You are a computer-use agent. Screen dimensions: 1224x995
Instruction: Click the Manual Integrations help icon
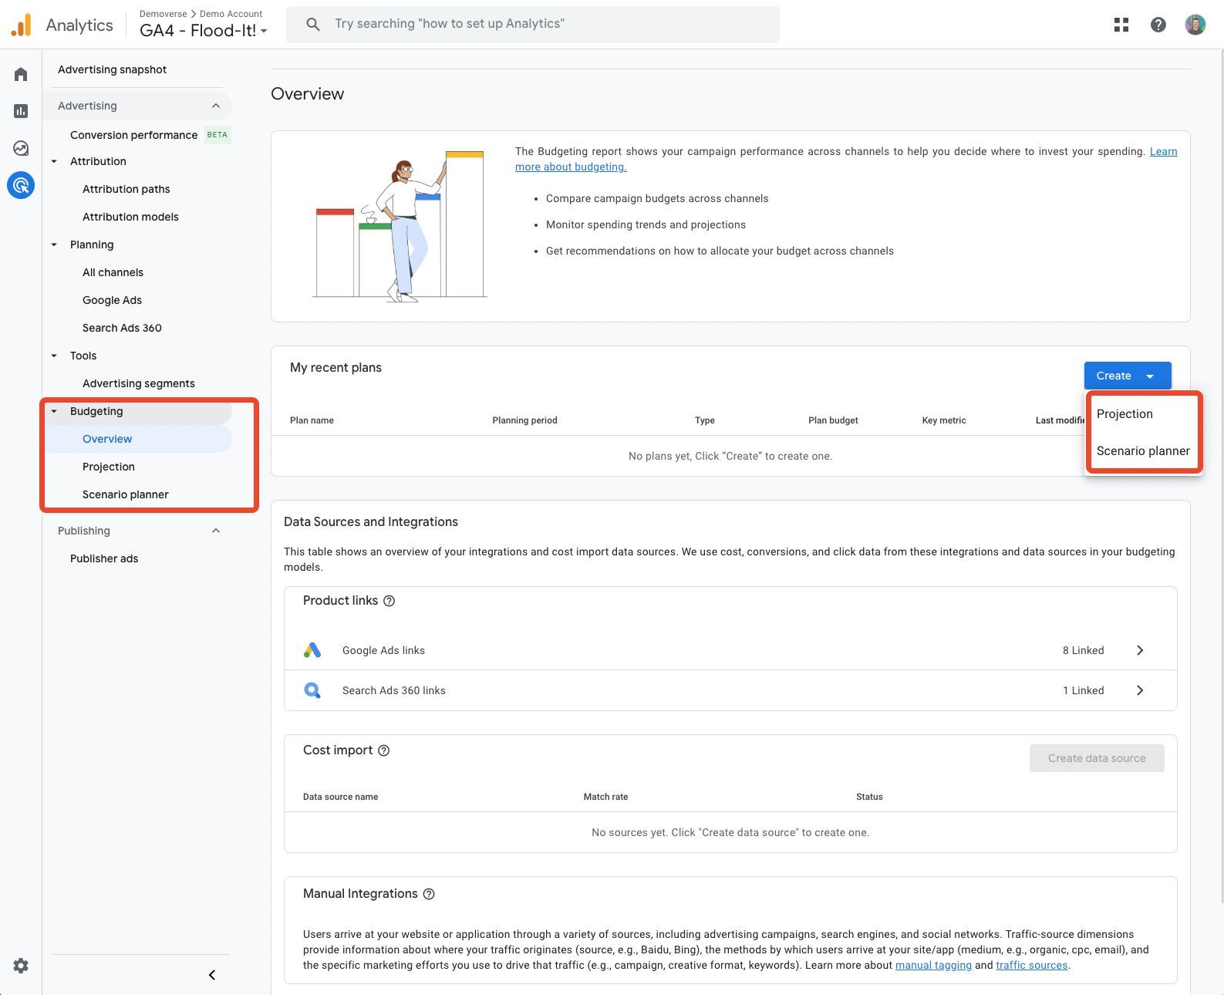pos(430,894)
